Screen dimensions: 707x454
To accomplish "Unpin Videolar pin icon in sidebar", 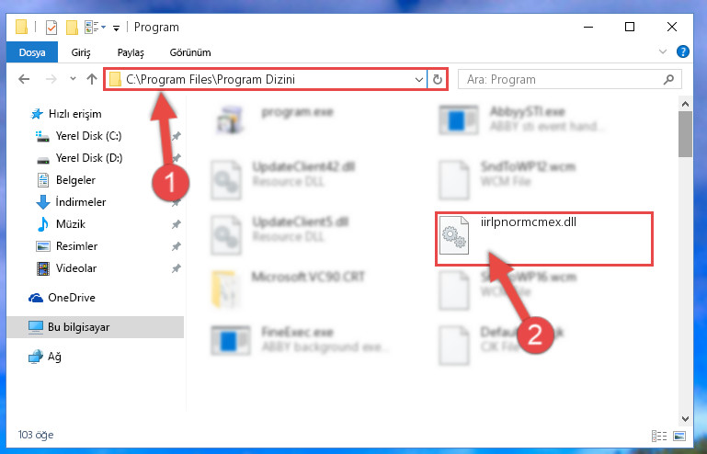I will (177, 268).
